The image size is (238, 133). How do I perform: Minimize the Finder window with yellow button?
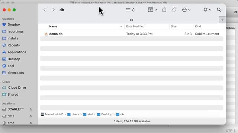pos(9,10)
